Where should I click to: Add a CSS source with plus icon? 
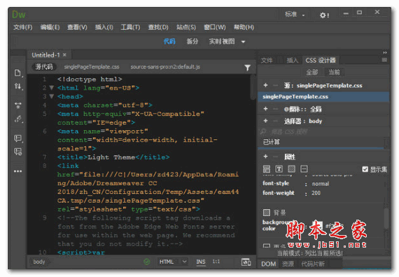click(266, 85)
